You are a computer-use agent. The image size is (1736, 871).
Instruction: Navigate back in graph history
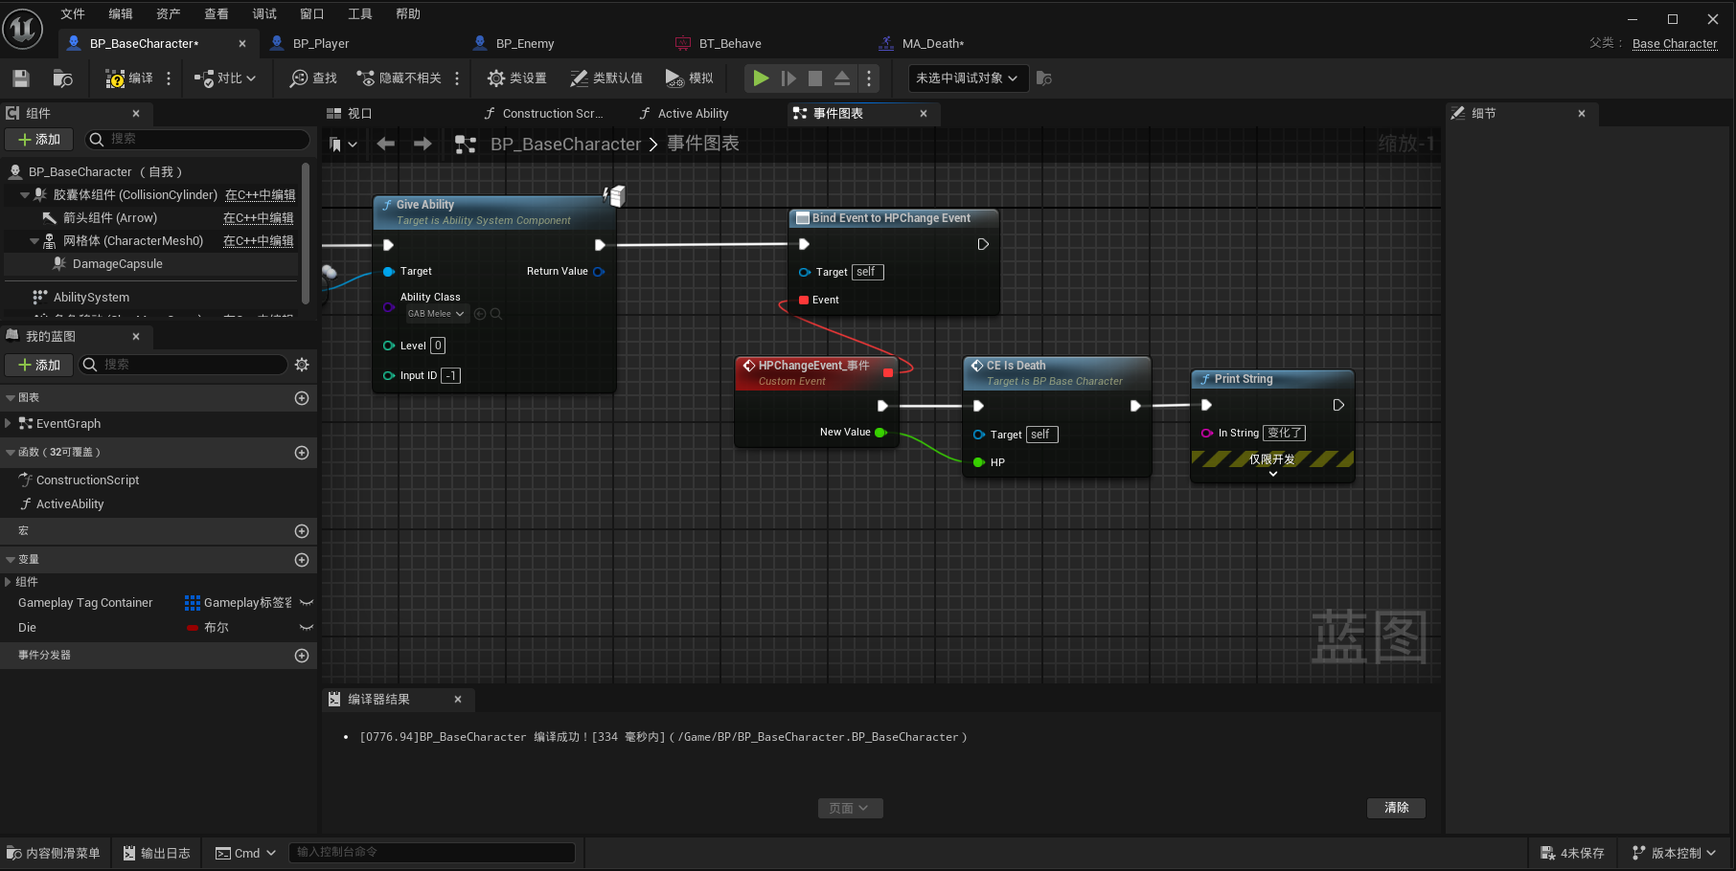(386, 144)
